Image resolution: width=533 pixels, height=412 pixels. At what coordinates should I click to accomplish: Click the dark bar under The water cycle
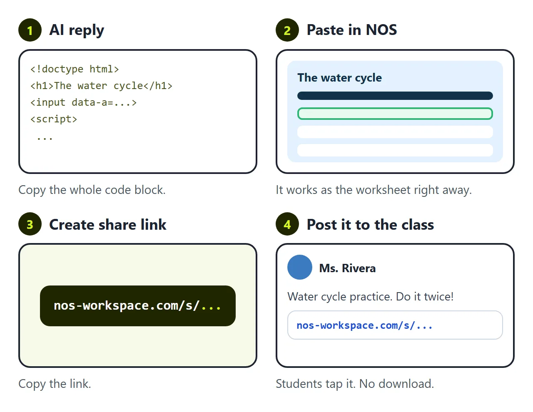coord(395,96)
